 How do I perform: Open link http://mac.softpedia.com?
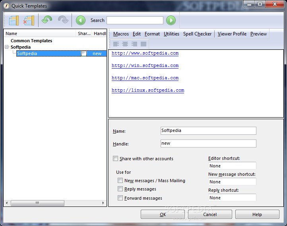pyautogui.click(x=145, y=78)
